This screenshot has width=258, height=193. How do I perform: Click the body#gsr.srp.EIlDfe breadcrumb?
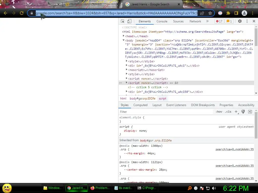click(x=143, y=99)
